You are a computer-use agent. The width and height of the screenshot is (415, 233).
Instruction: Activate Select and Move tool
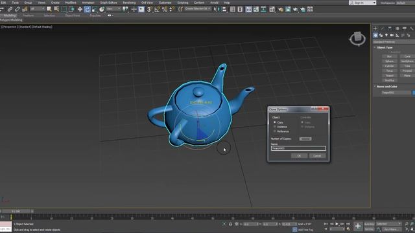coord(80,9)
